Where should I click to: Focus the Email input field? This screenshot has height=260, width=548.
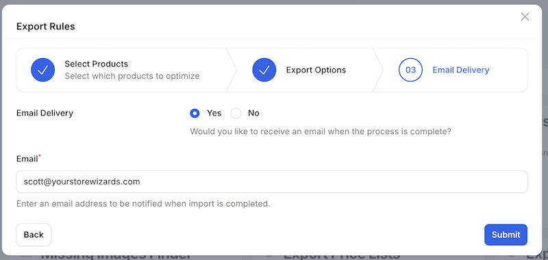pyautogui.click(x=272, y=181)
